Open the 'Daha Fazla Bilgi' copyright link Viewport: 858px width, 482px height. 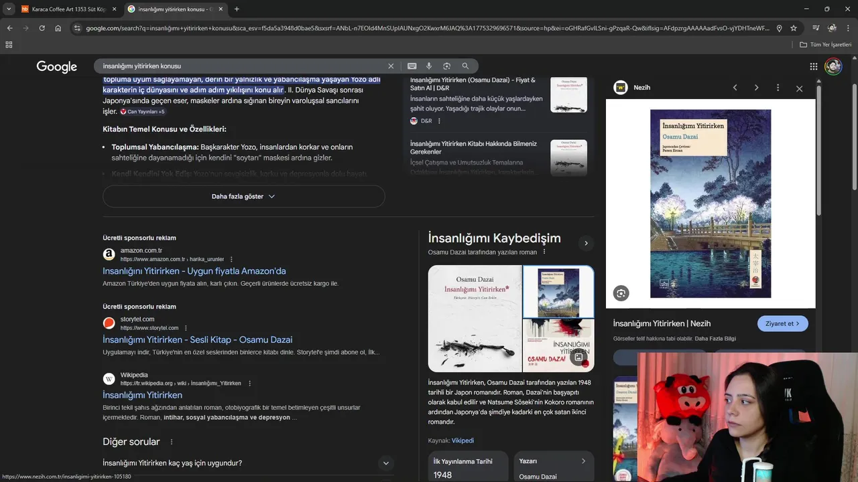[715, 339]
